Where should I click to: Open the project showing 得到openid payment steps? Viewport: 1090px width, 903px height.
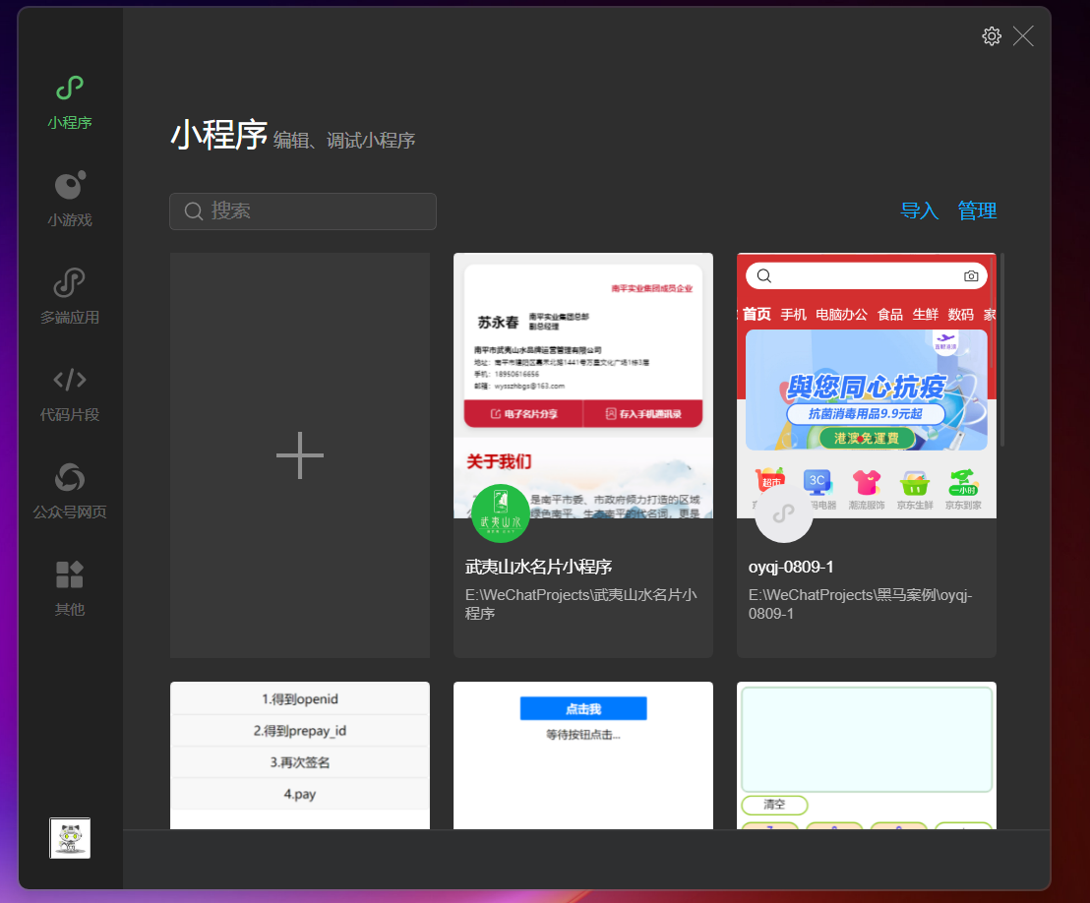(x=299, y=757)
